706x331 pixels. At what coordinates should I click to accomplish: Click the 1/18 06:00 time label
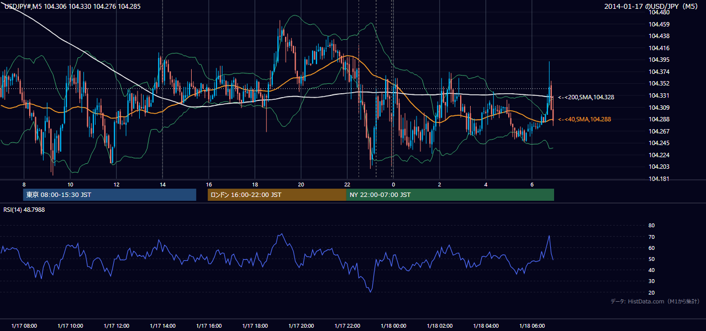tap(532, 325)
